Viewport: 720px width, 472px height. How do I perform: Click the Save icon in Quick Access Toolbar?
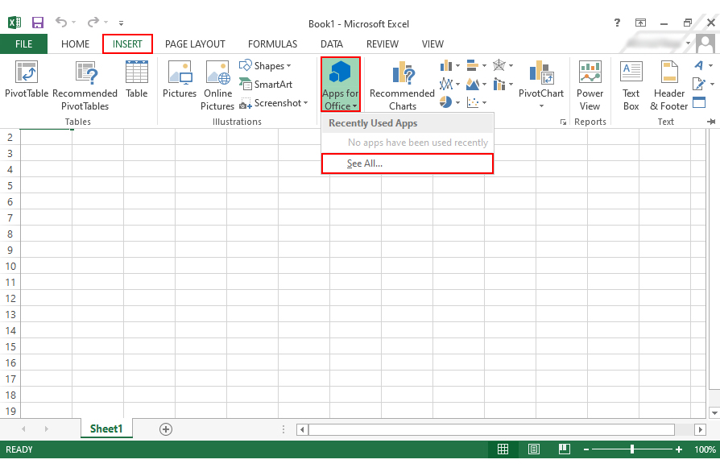coord(37,23)
